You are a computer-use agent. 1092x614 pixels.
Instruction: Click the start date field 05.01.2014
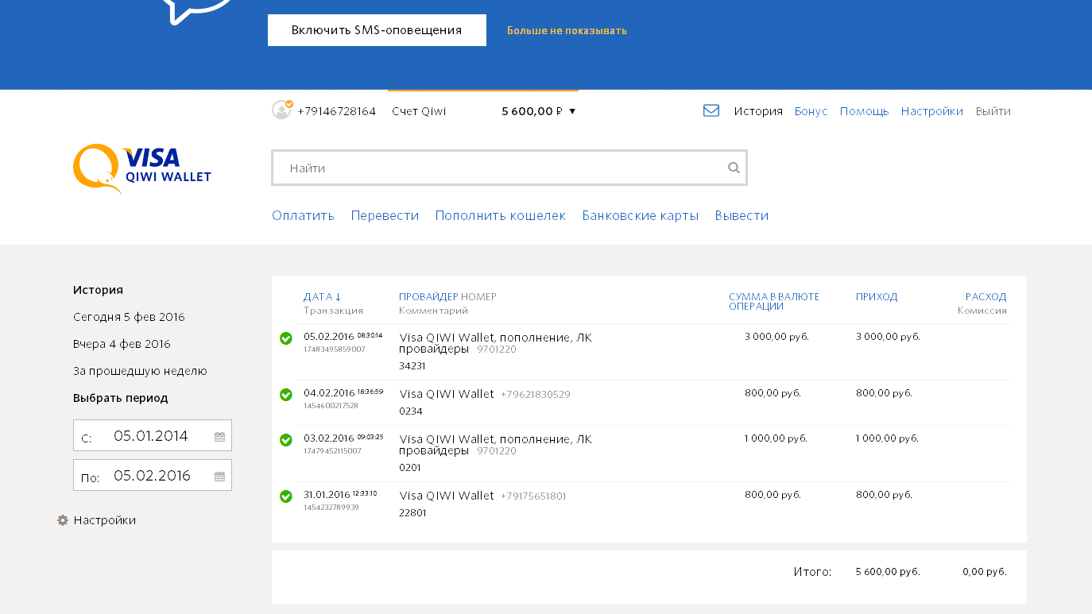point(153,435)
